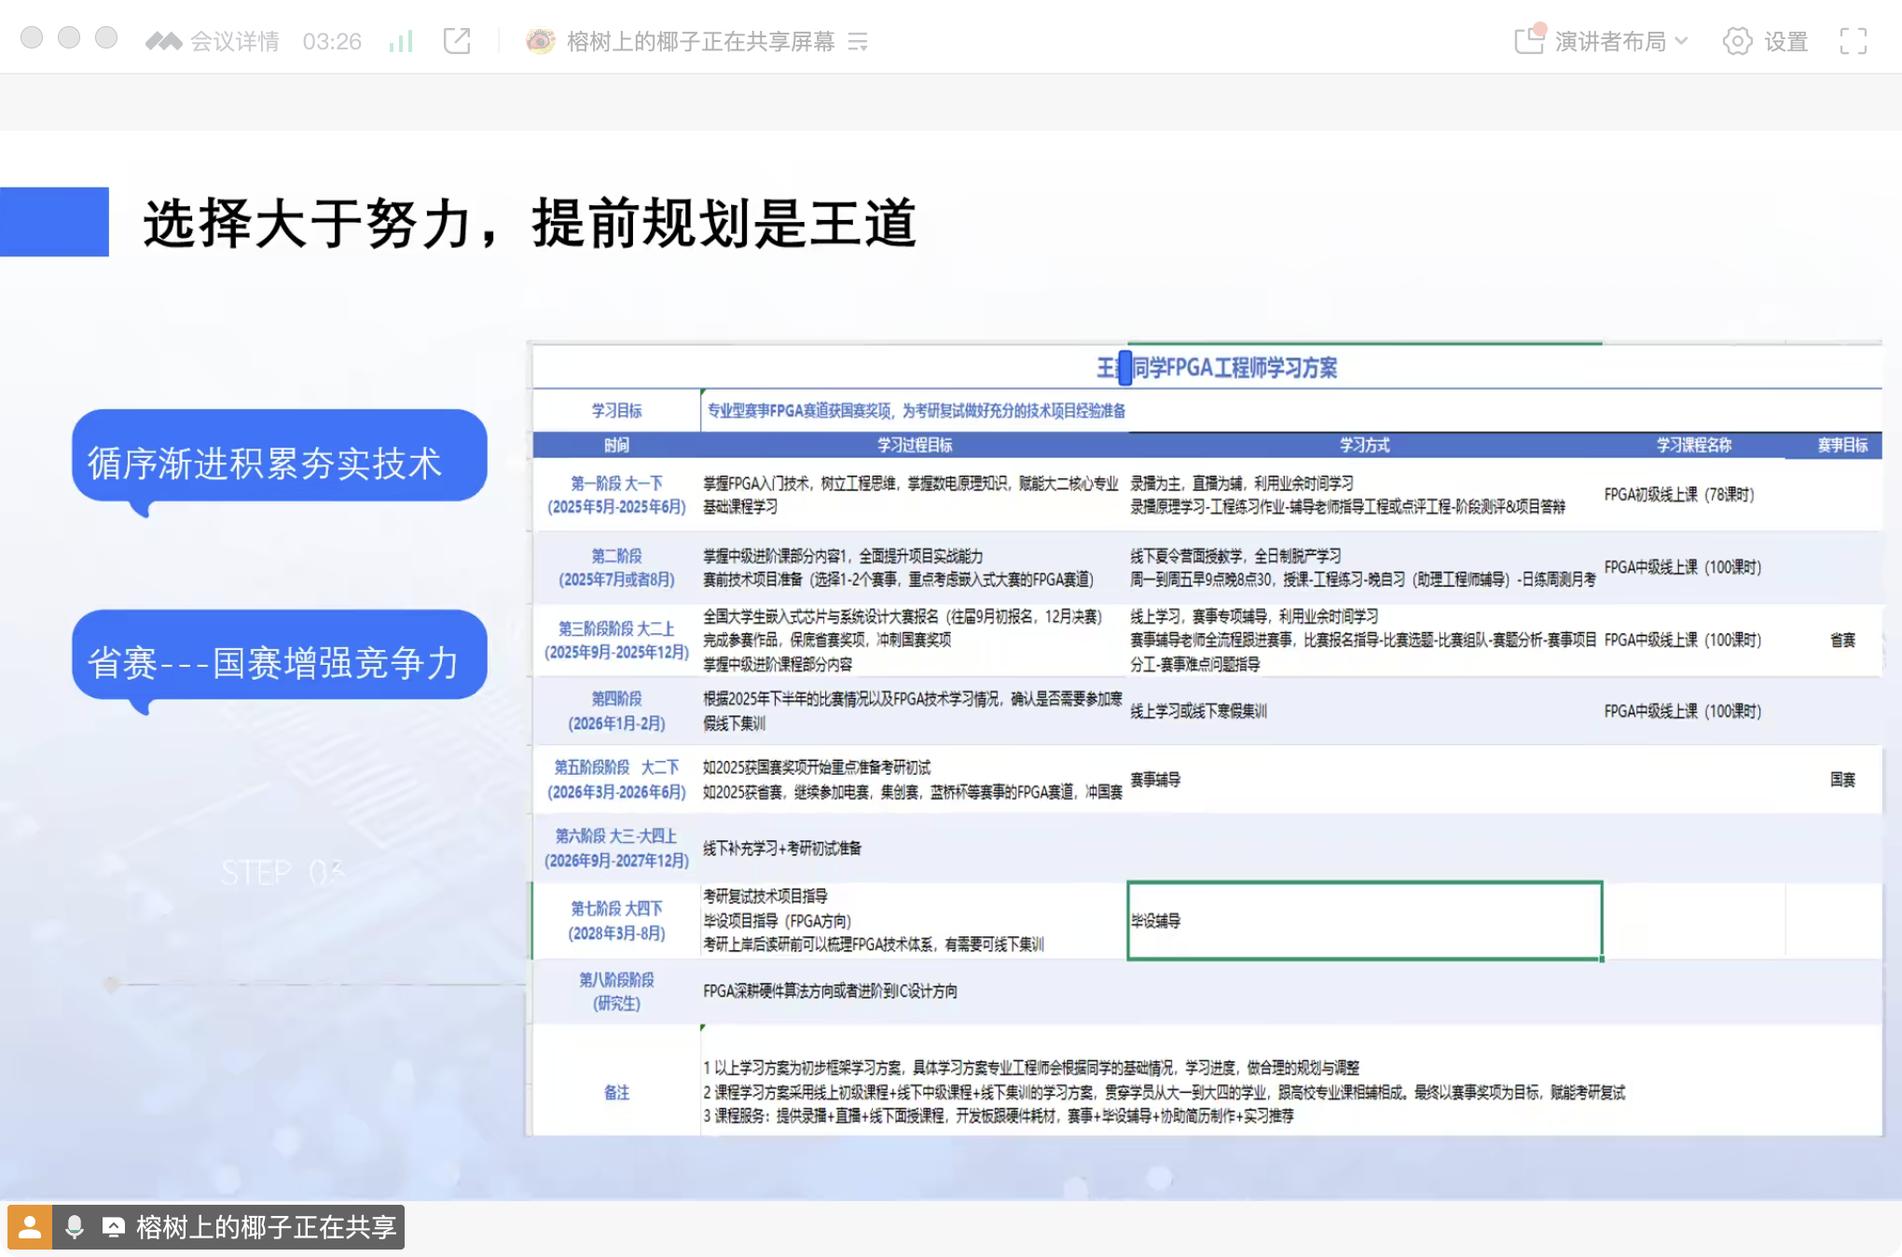Click the screen share export icon
1902x1257 pixels.
coord(457,41)
